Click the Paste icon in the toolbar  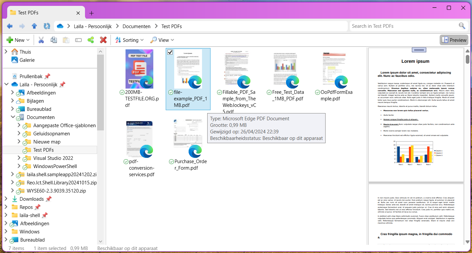65,40
